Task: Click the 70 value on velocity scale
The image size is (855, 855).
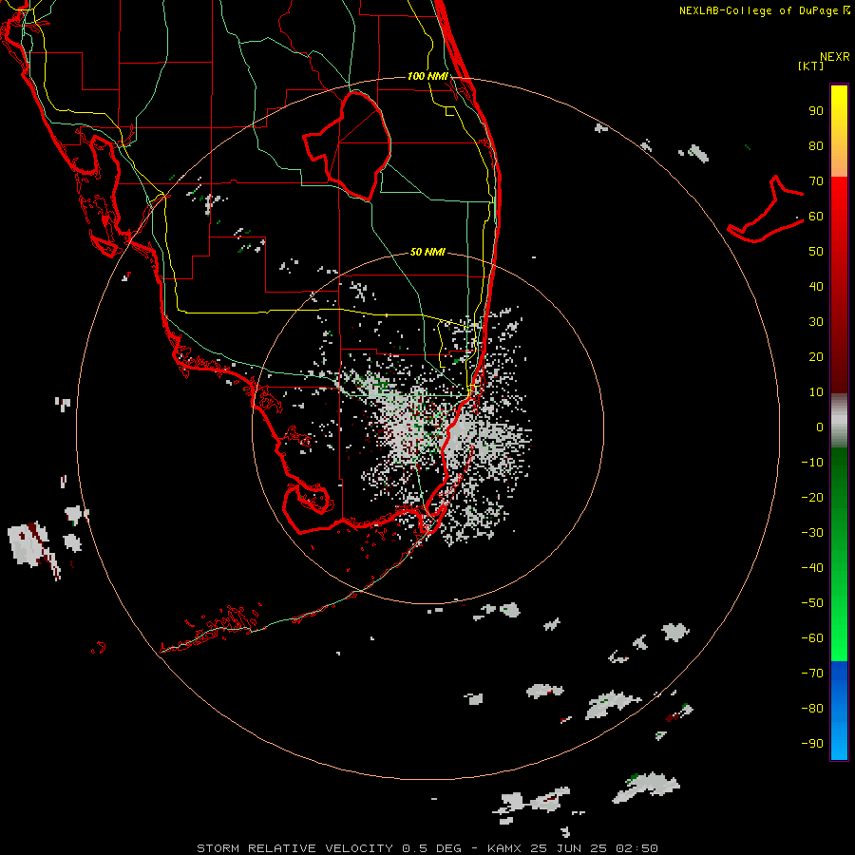Action: pyautogui.click(x=816, y=181)
